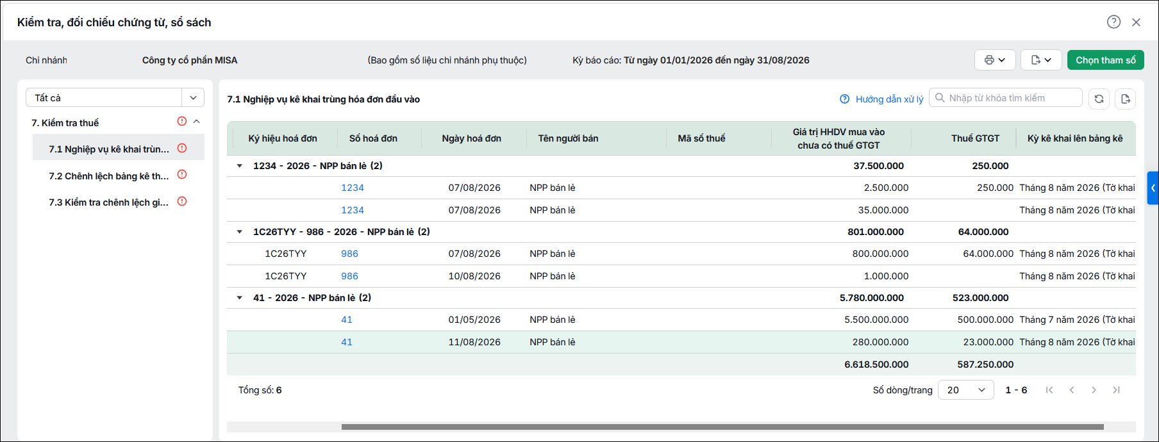Screen dimensions: 1159x442
Task: Select 7.2 Chênh lệch bảng kê item
Action: pyautogui.click(x=109, y=176)
